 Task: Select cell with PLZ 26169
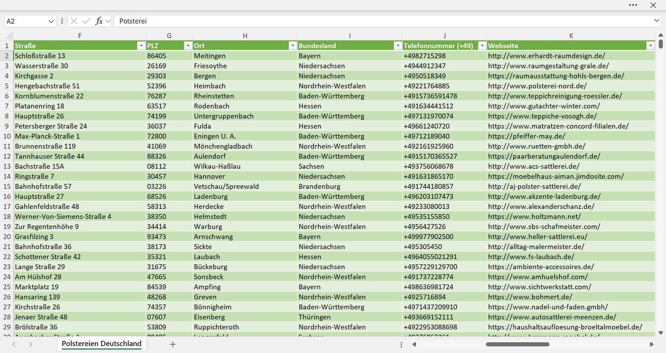pos(169,66)
